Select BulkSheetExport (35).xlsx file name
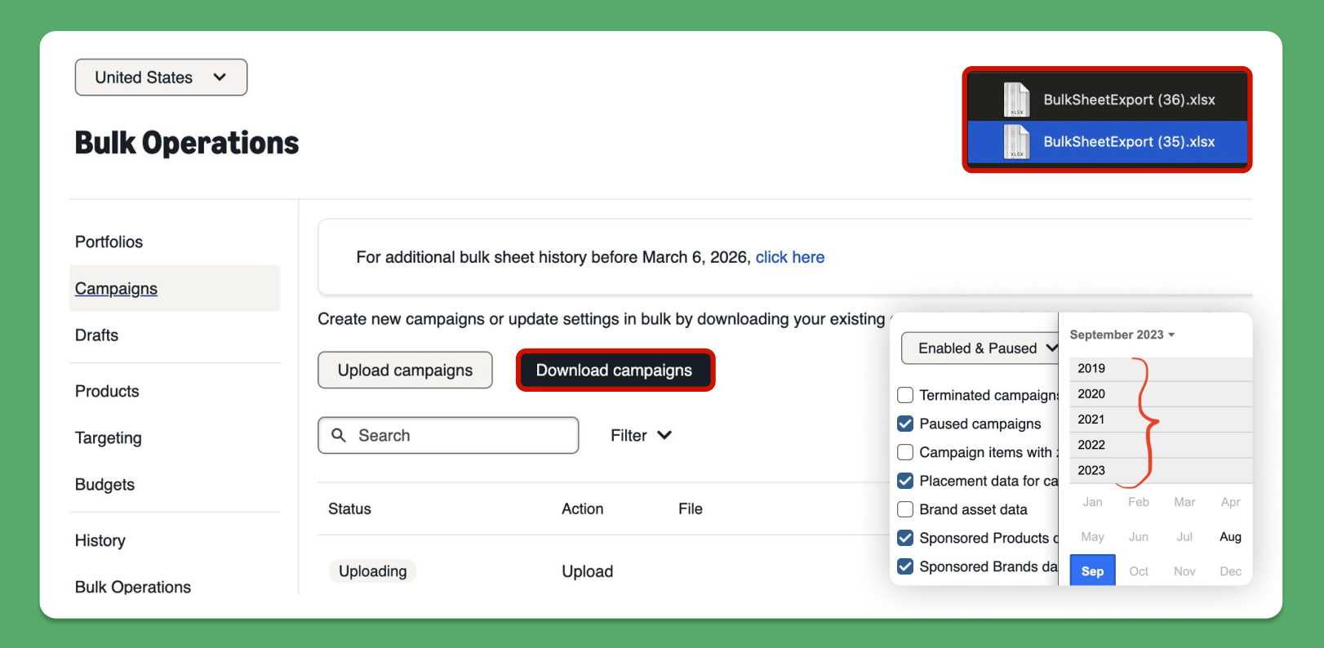The image size is (1324, 648). tap(1129, 142)
